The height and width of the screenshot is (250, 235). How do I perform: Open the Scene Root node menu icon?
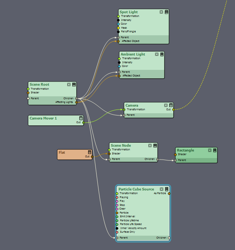tap(74, 85)
